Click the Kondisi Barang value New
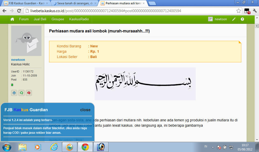The width and height of the screenshot is (259, 152). 94,46
